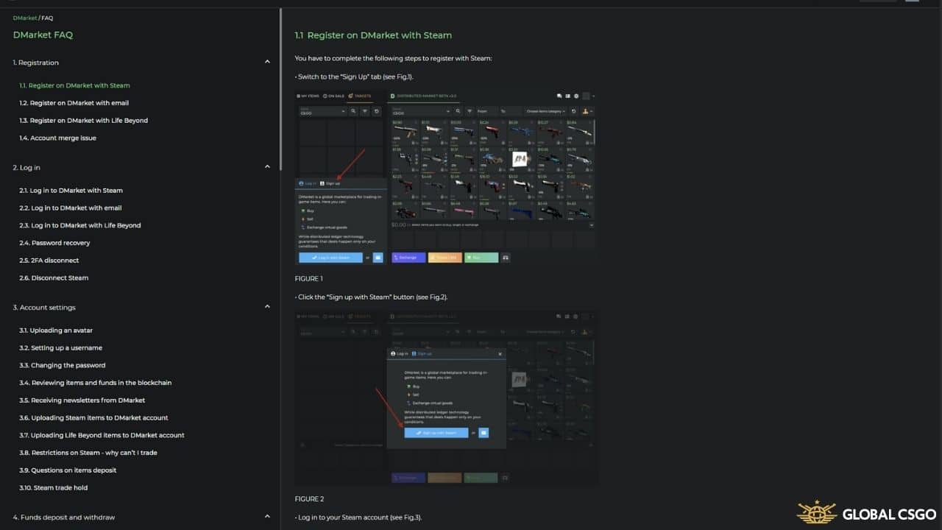
Task: Click the DMarket FAQ sidebar title
Action: 43,35
